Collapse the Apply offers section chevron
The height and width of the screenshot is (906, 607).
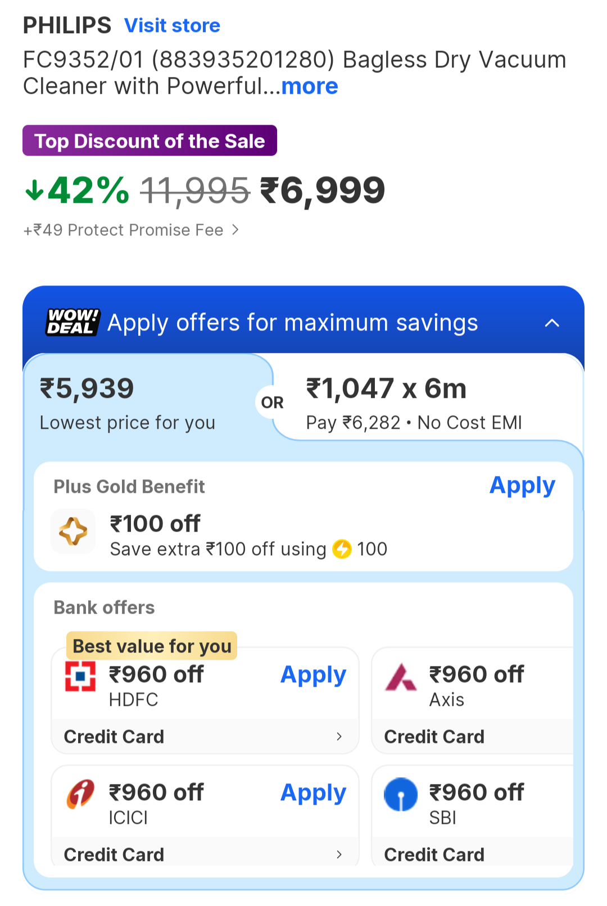coord(552,323)
